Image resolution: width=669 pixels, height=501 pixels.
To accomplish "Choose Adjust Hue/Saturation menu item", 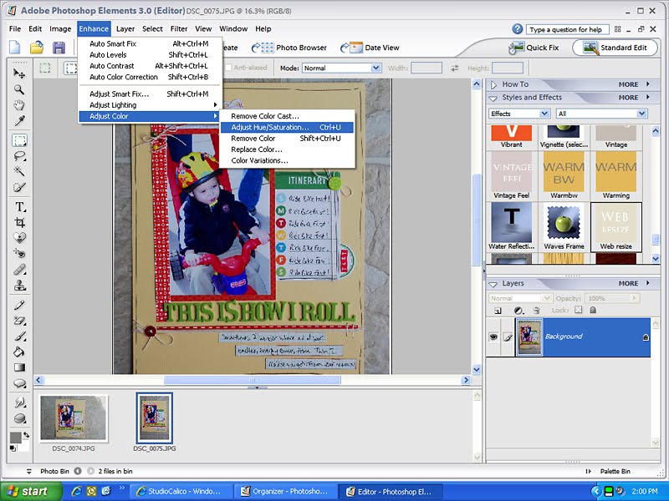I will pyautogui.click(x=269, y=127).
